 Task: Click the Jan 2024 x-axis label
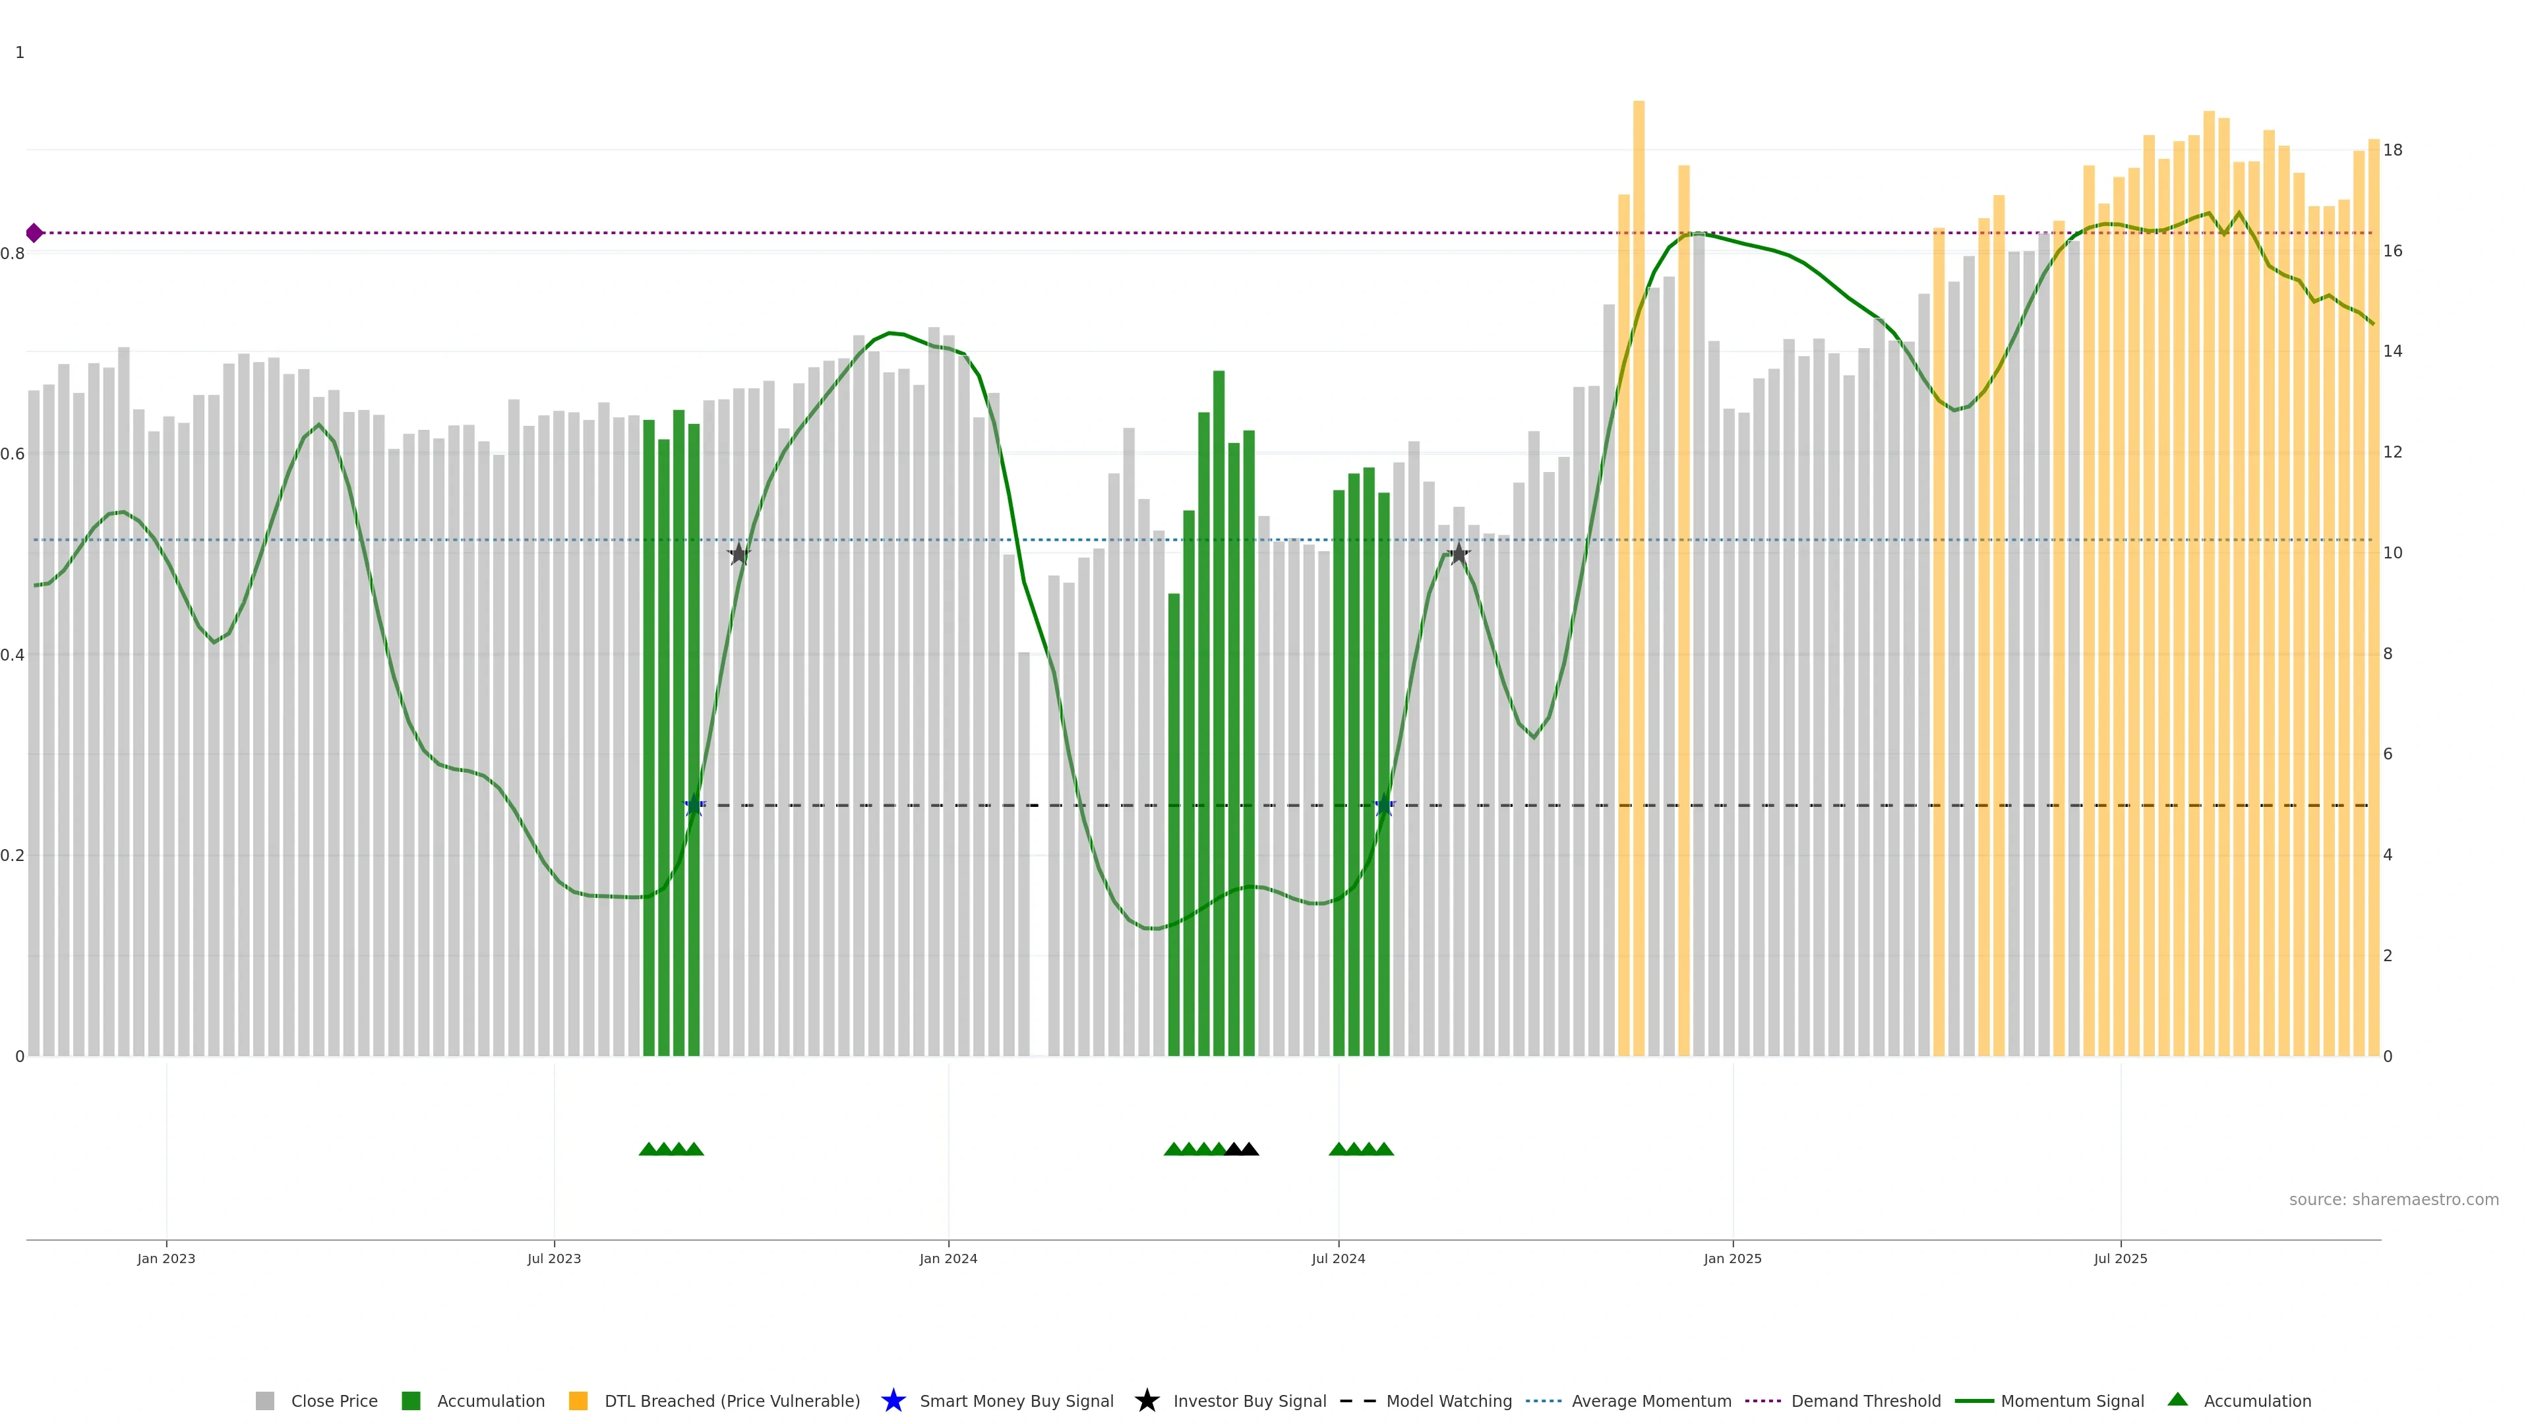pos(948,1258)
